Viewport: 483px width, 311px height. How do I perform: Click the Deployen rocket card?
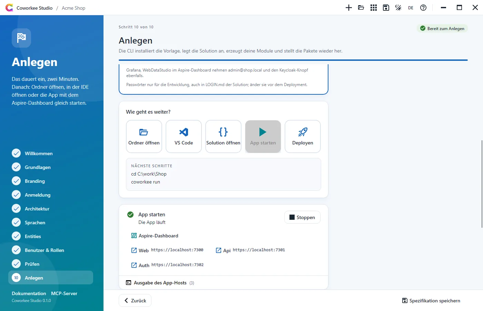point(303,136)
